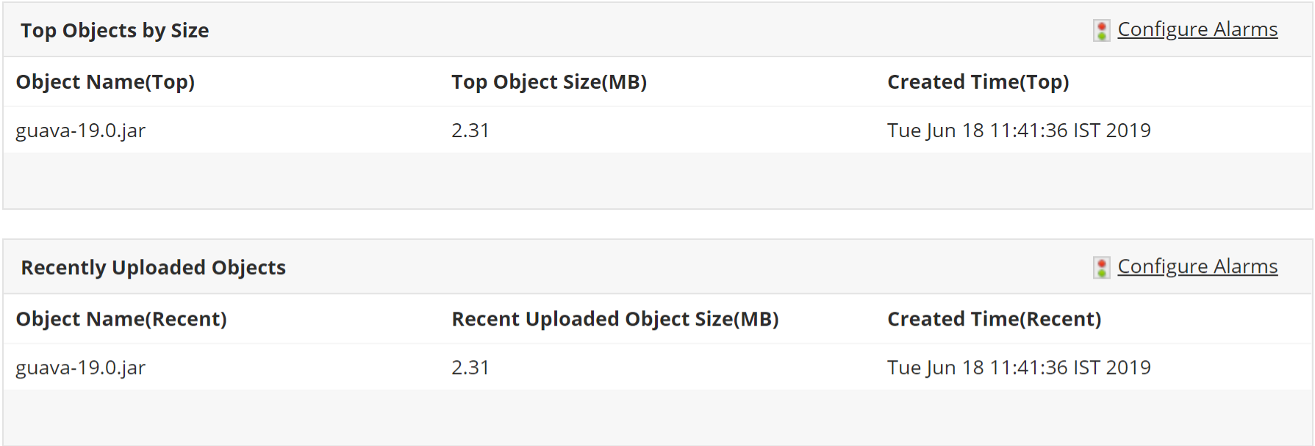Click the Top Object Size(MB) column header
The height and width of the screenshot is (446, 1315).
tap(548, 82)
